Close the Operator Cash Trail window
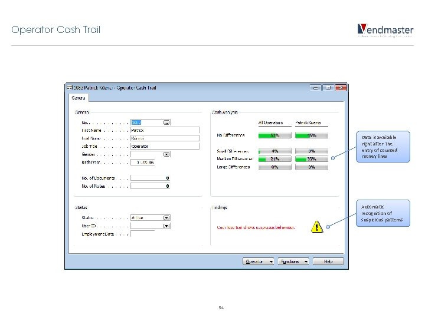The height and width of the screenshot is (318, 425). coord(341,88)
